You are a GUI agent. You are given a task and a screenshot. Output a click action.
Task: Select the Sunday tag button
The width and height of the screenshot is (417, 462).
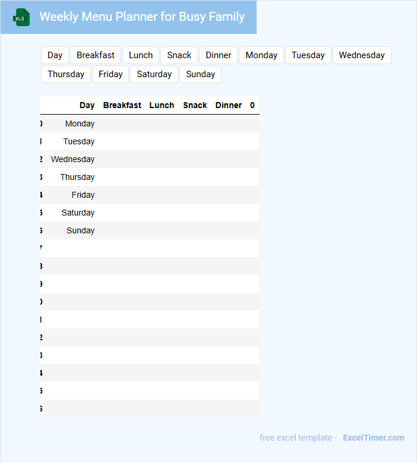click(200, 74)
